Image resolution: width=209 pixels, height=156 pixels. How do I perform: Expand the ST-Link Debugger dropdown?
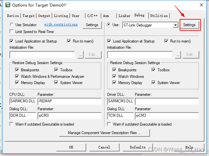[x=175, y=25]
